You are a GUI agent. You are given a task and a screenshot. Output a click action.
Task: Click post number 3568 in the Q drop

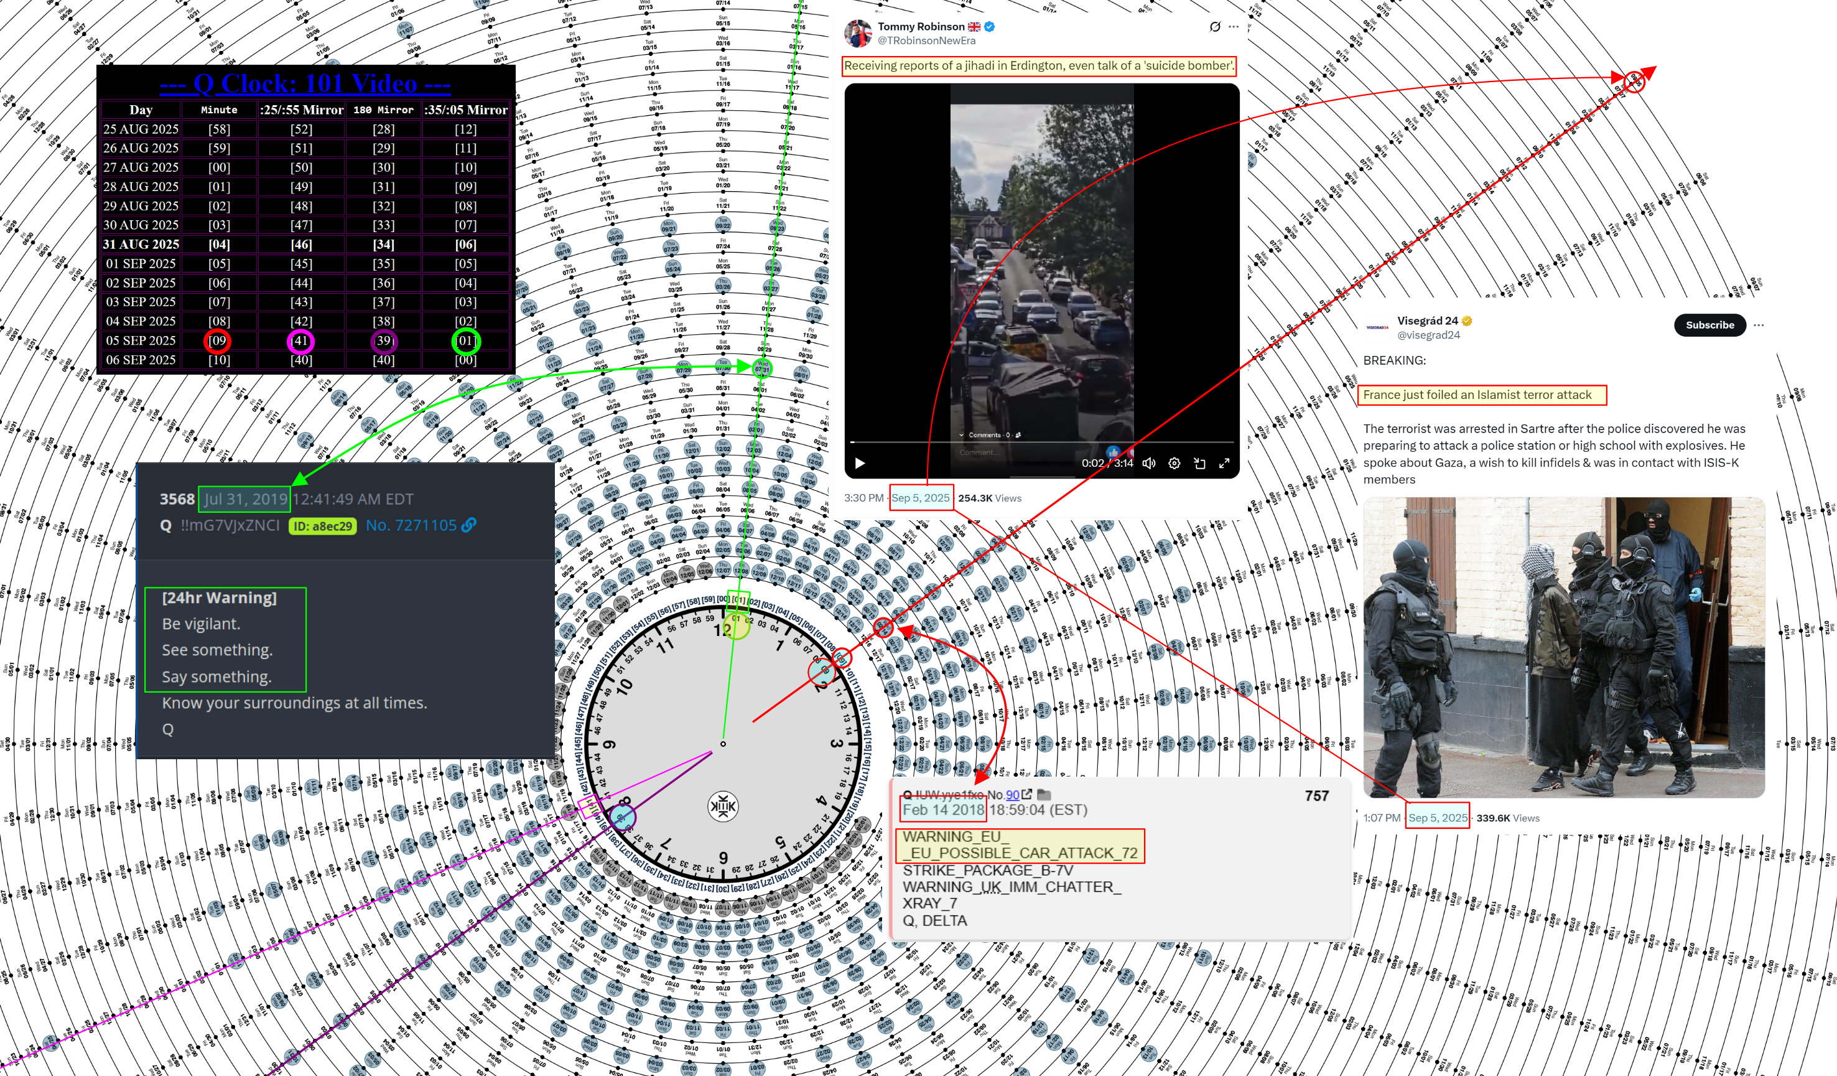(x=177, y=499)
